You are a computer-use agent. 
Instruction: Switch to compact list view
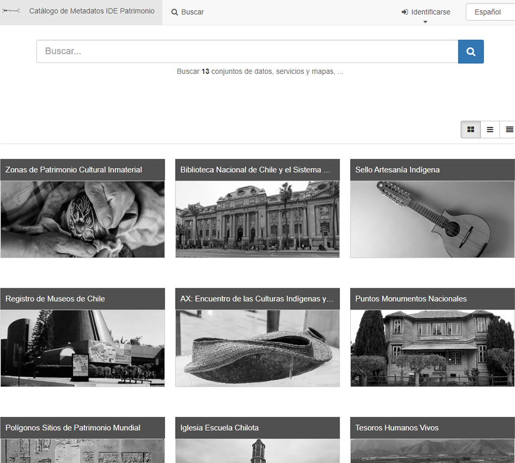coord(509,130)
